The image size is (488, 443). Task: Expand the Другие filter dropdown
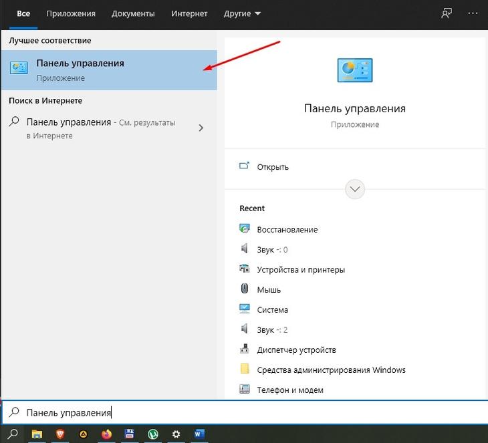pyautogui.click(x=241, y=13)
